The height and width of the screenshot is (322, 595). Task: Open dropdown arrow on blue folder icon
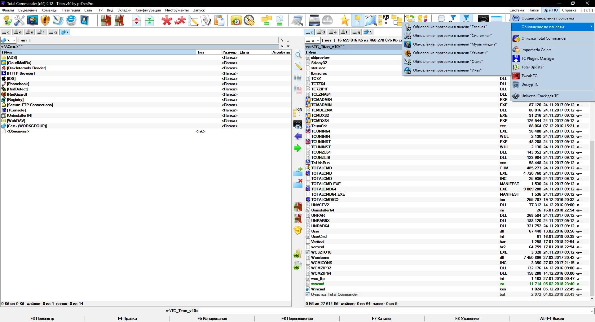click(375, 25)
